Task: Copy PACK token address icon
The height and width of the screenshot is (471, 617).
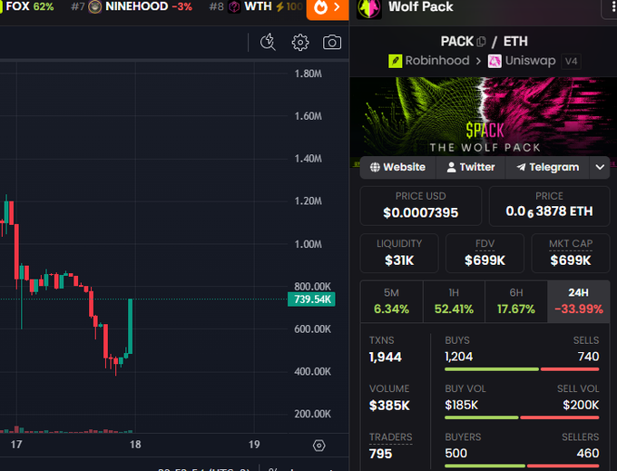Action: coord(481,42)
